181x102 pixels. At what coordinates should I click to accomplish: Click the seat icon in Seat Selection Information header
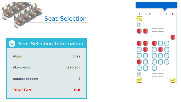point(12,43)
